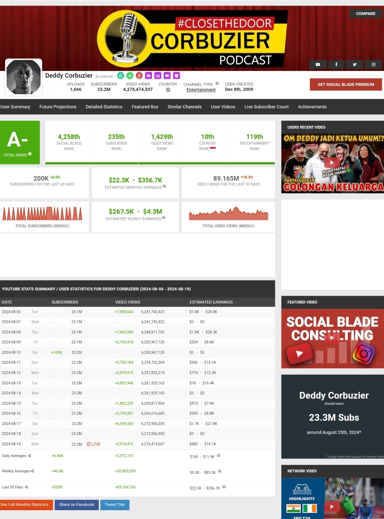Click help icon beside last 30 days earnings
This screenshot has width=384, height=519.
(224, 487)
